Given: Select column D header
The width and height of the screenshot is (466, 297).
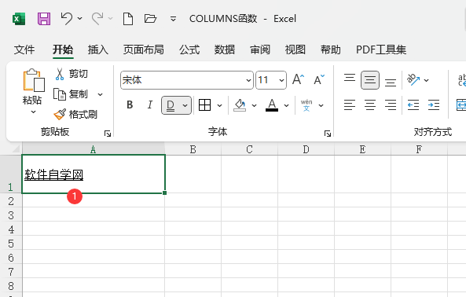Looking at the screenshot, I should point(306,149).
